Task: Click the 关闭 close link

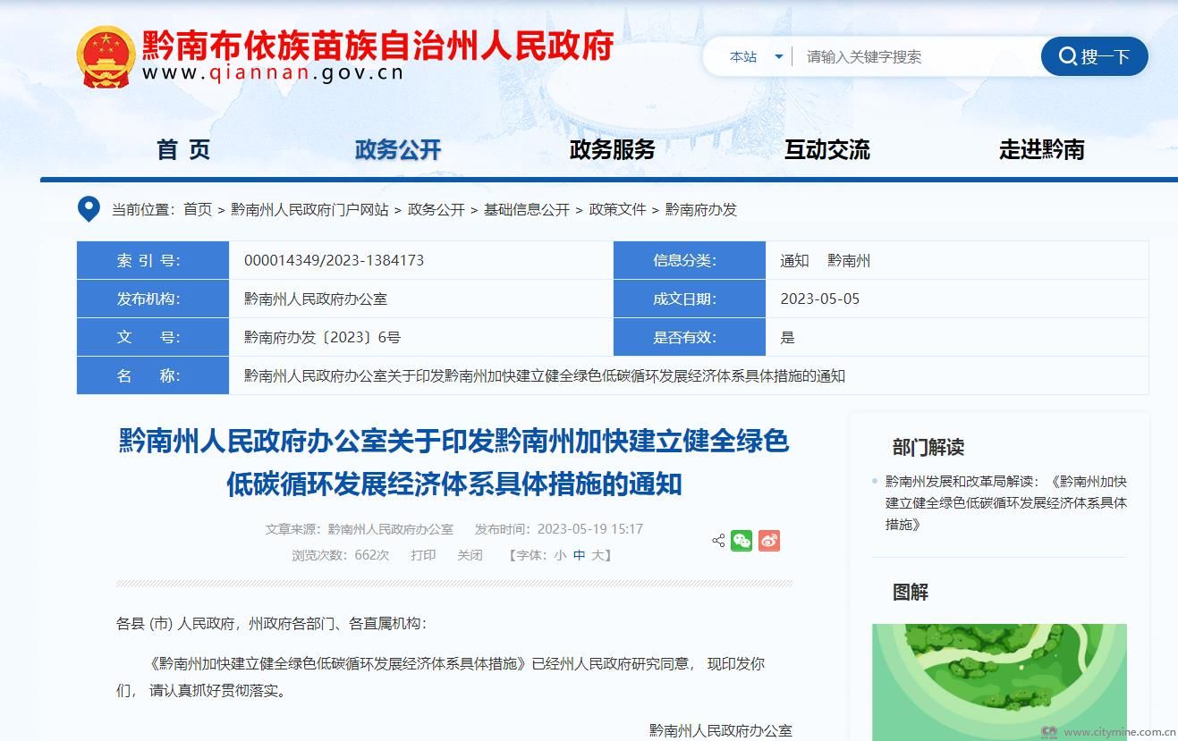Action: tap(470, 555)
